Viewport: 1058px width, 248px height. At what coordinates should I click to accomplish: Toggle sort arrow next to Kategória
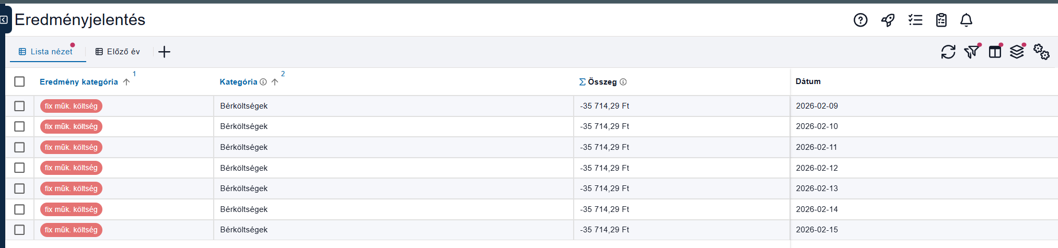pyautogui.click(x=275, y=82)
